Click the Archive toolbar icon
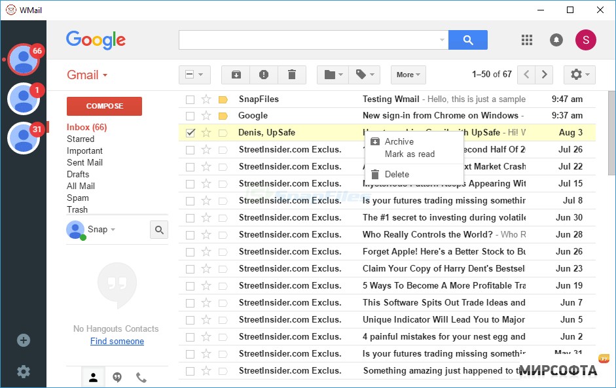 coord(236,75)
